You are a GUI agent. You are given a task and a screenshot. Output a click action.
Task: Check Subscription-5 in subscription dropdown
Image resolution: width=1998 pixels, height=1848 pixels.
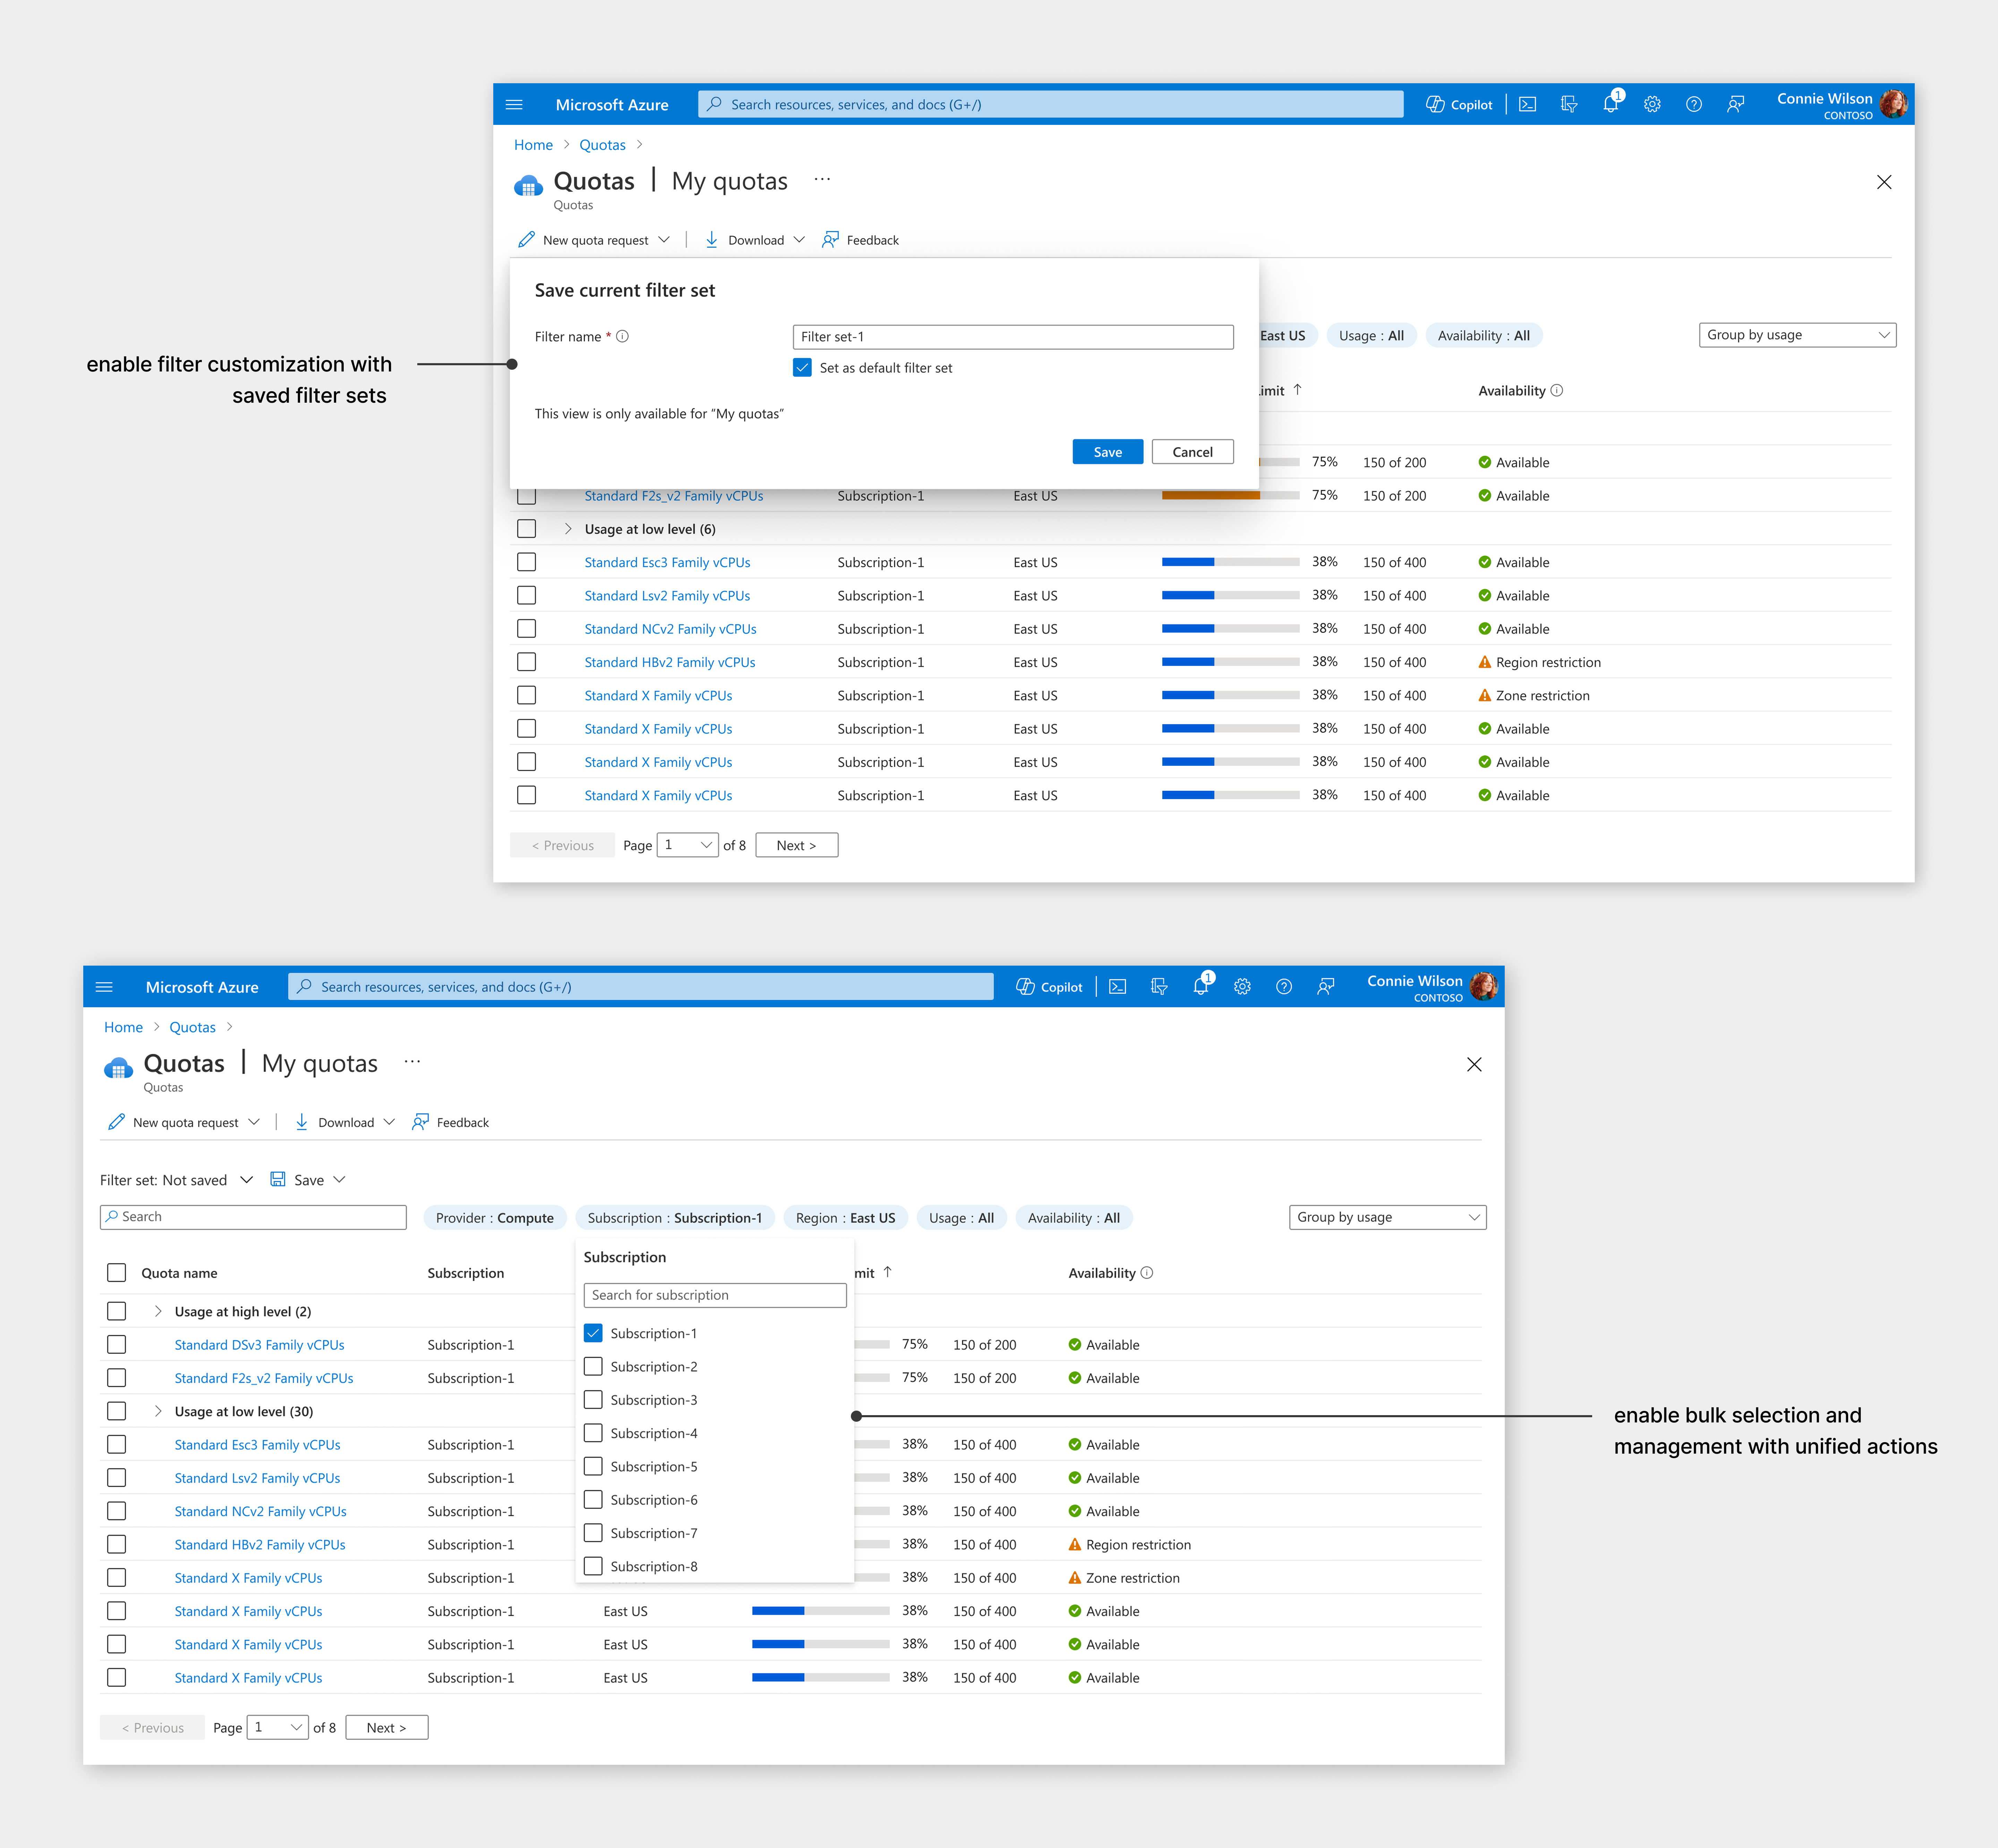pos(593,1466)
